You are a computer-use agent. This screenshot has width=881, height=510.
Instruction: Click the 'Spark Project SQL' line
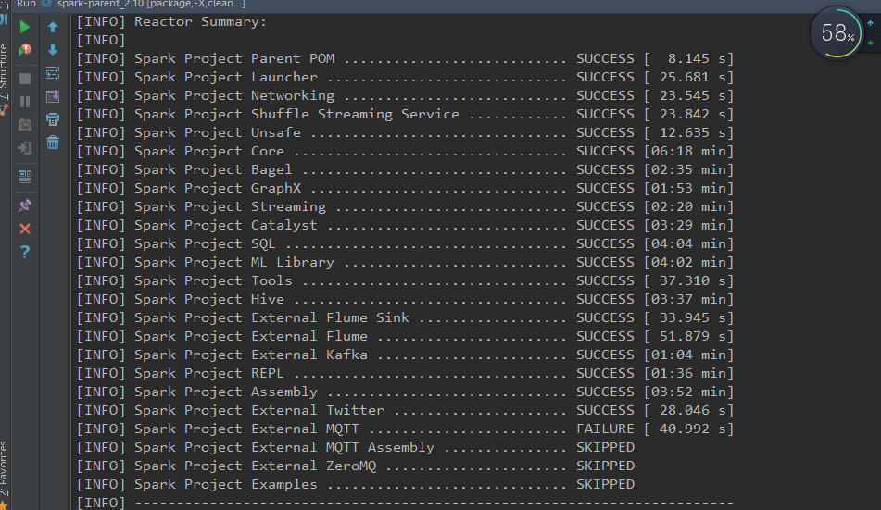tap(405, 244)
